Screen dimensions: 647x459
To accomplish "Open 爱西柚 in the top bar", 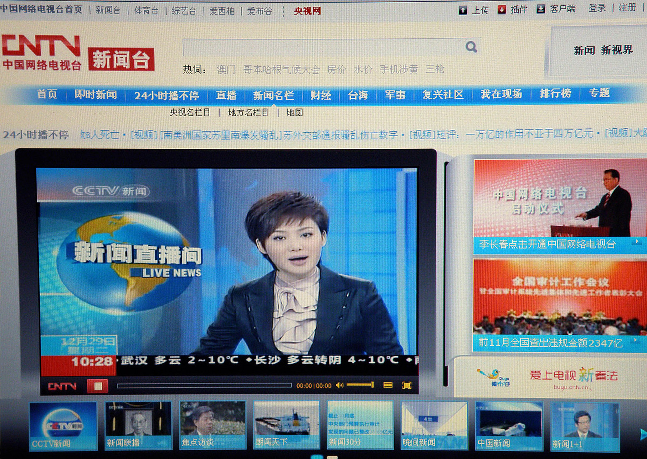I will [222, 11].
